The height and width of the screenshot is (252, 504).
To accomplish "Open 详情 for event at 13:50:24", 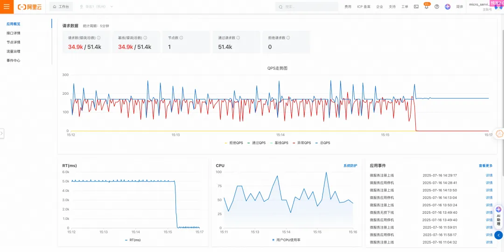I will (489, 205).
